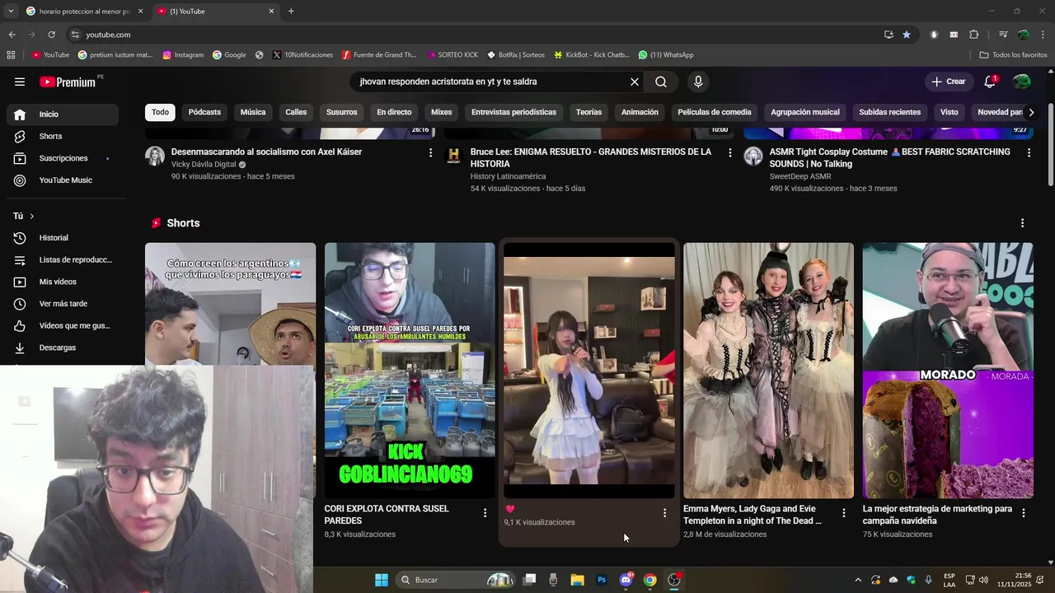Open the YouTube hamburger guide menu
This screenshot has height=593, width=1055.
20,82
